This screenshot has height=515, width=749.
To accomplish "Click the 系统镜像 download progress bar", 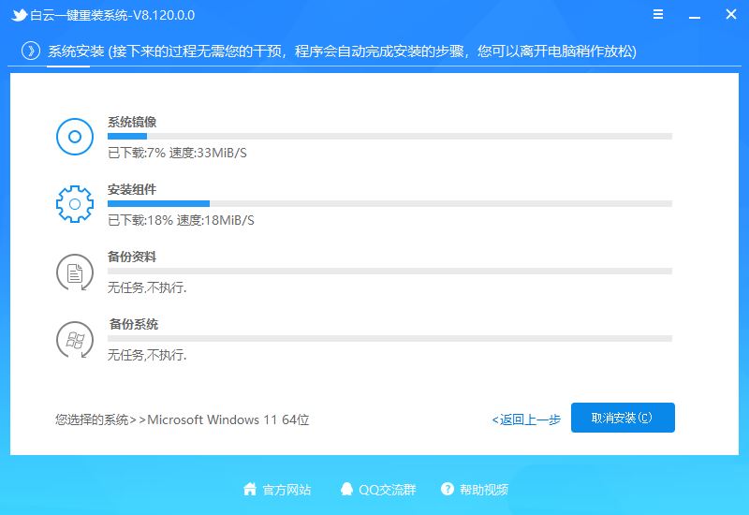I will 389,137.
